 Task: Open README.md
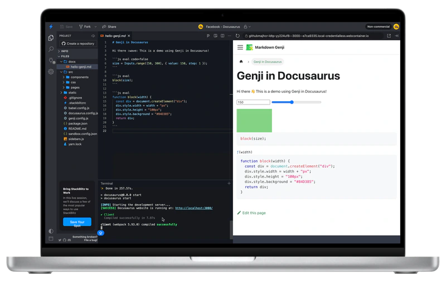point(77,129)
